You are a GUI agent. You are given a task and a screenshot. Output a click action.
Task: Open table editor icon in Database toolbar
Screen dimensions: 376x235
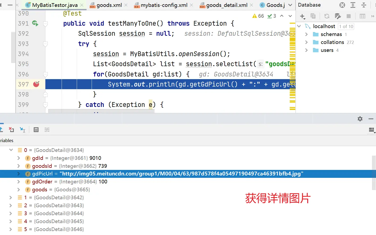point(362,16)
